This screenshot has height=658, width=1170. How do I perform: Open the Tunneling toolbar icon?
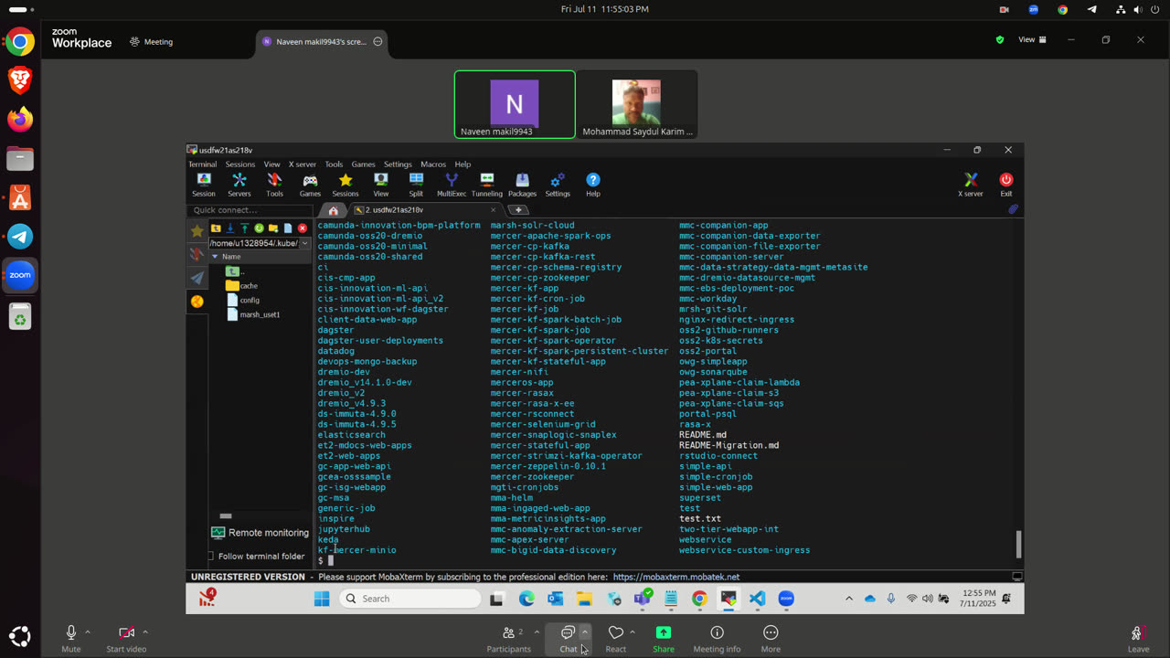click(x=487, y=186)
